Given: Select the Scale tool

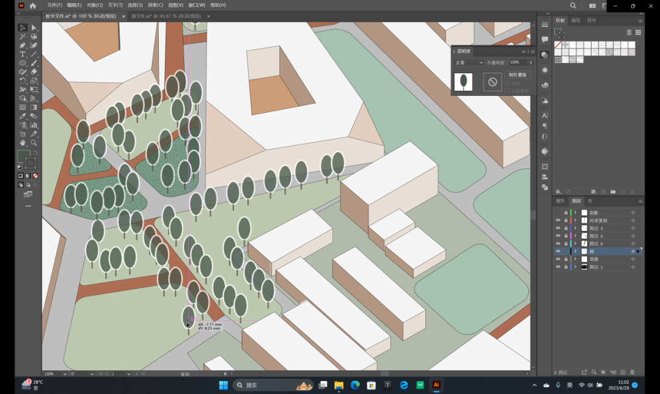Looking at the screenshot, I should point(34,81).
